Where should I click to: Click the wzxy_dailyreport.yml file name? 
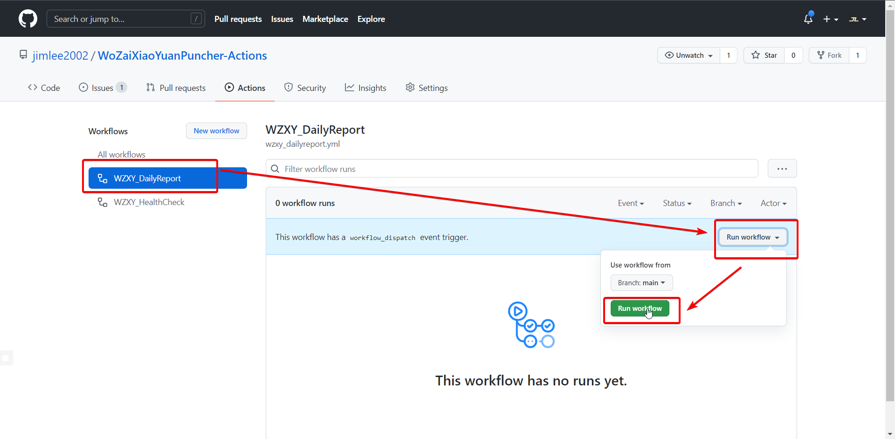[303, 144]
